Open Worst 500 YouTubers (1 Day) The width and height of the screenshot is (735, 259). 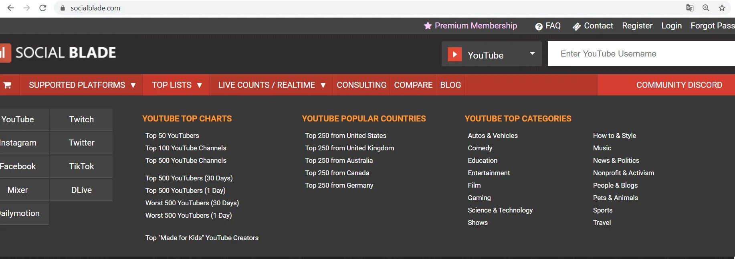[x=188, y=215]
